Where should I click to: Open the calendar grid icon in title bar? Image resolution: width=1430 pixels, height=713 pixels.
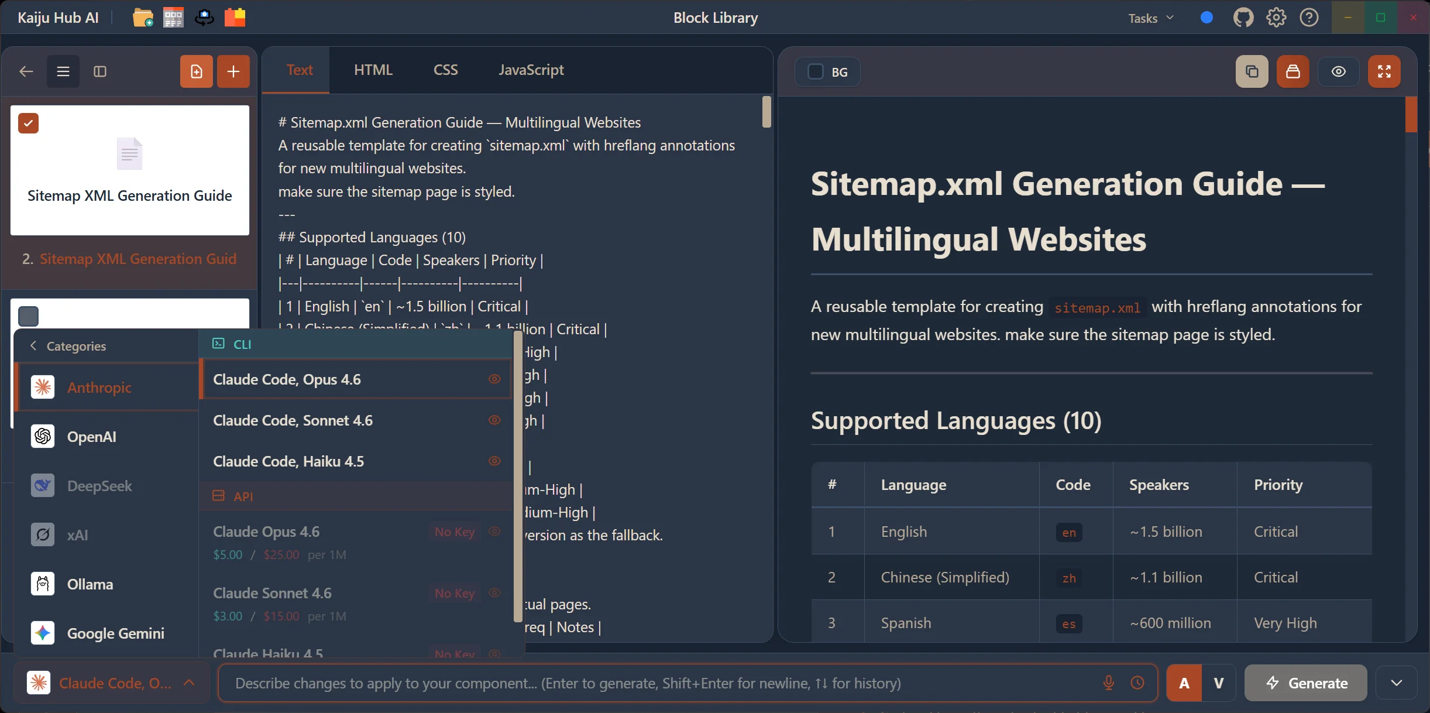173,18
